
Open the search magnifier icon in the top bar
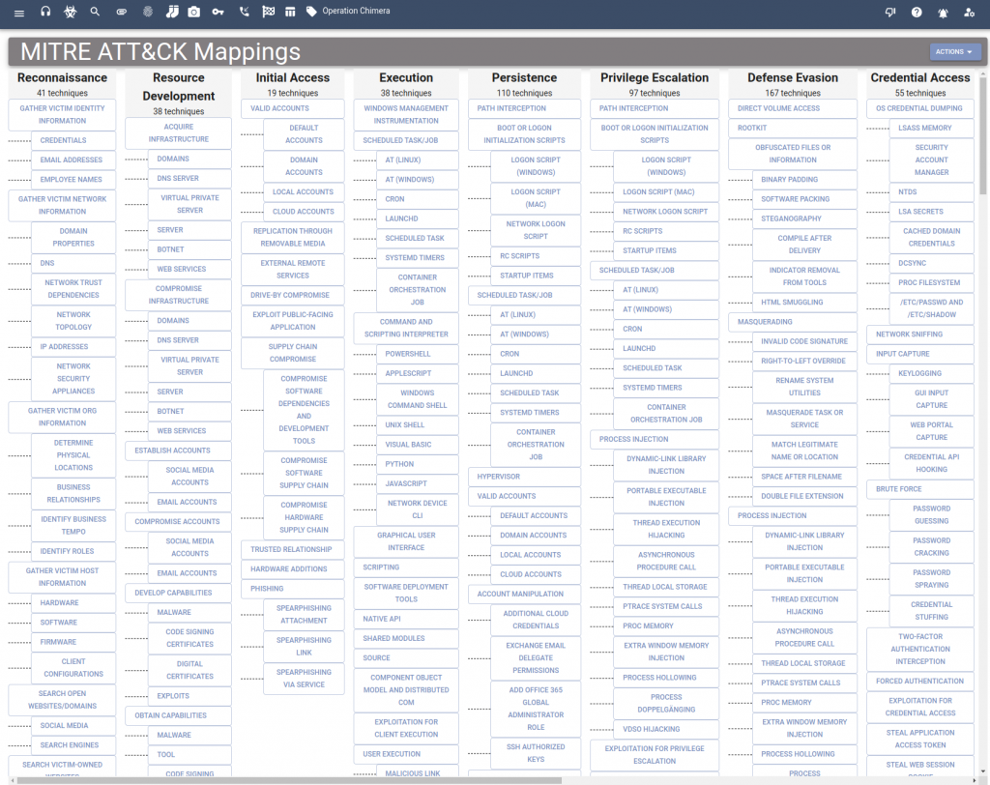click(93, 14)
